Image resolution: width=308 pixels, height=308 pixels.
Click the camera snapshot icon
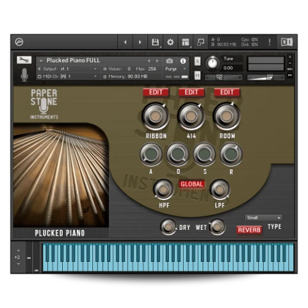coord(169,61)
